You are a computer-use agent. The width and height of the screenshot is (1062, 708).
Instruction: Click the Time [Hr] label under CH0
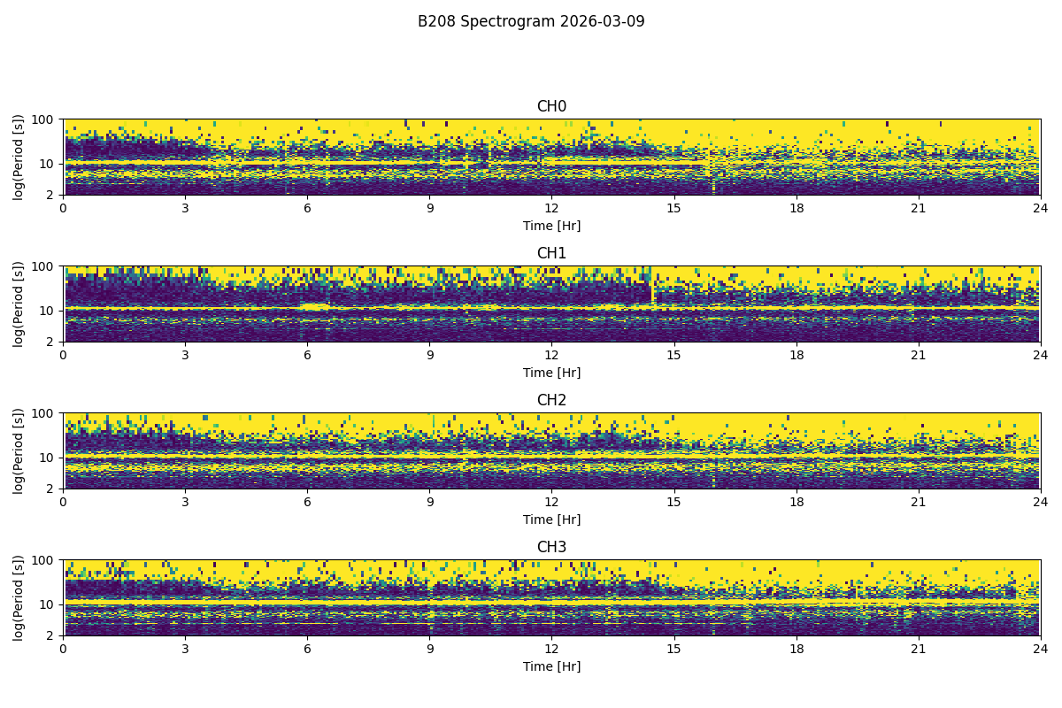click(551, 226)
